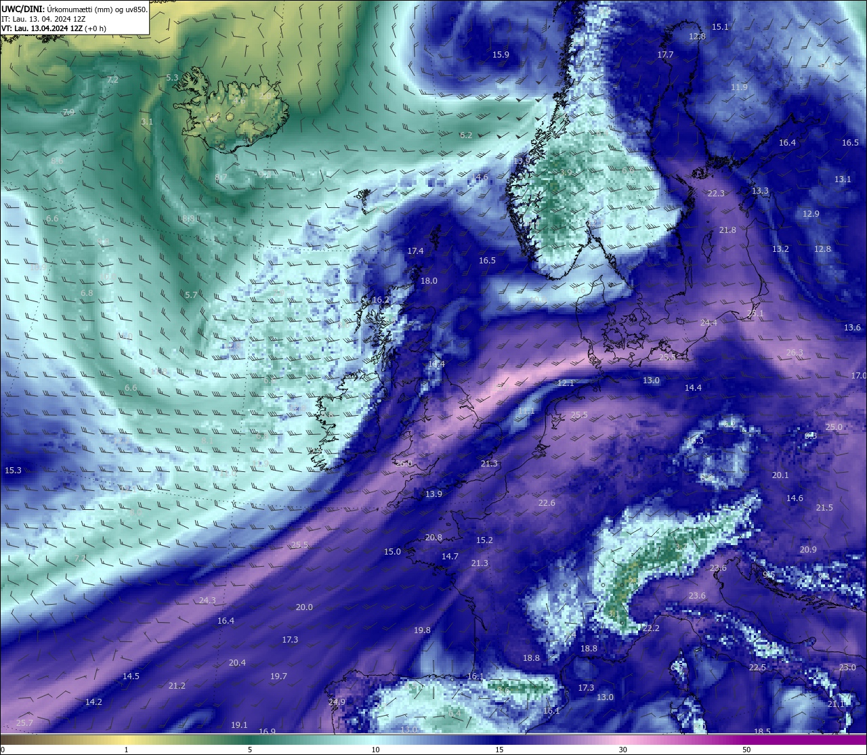Click the 12.9 value label
This screenshot has width=867, height=755.
pos(811,214)
